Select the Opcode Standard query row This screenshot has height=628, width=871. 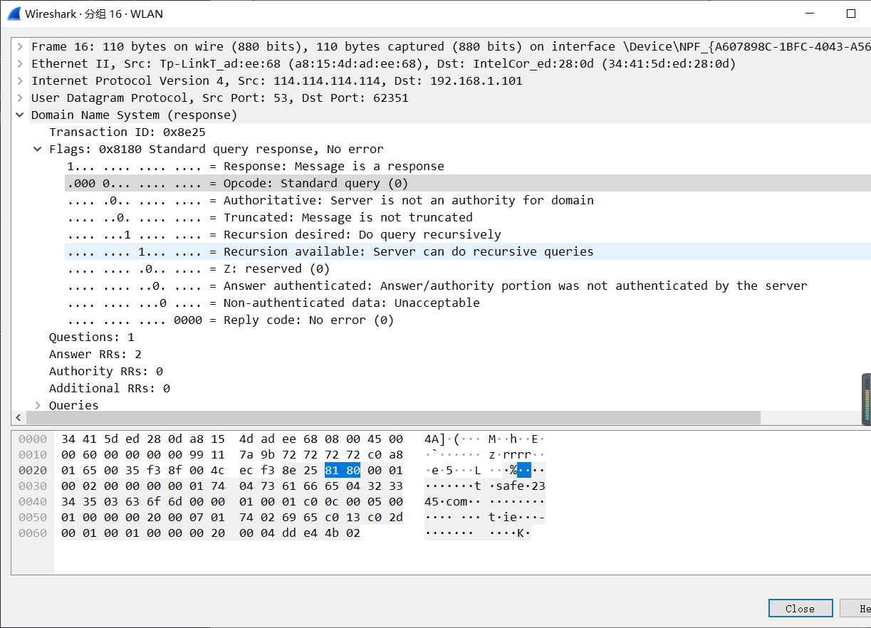315,184
